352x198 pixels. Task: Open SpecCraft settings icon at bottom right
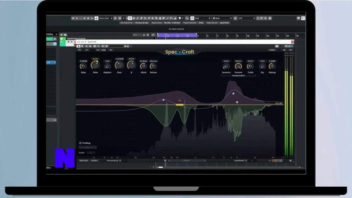click(x=290, y=161)
